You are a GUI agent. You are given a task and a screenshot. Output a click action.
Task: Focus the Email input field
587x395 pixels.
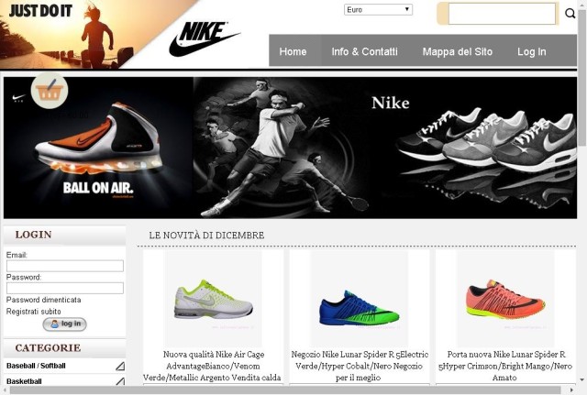click(x=65, y=266)
